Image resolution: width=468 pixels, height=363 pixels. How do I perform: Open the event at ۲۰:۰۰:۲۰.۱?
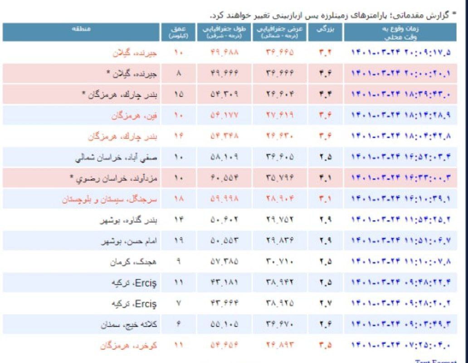400,74
